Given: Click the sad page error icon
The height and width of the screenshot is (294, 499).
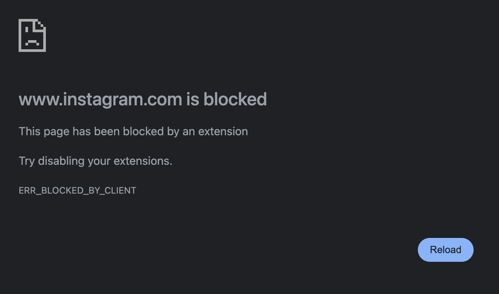Looking at the screenshot, I should click(32, 35).
